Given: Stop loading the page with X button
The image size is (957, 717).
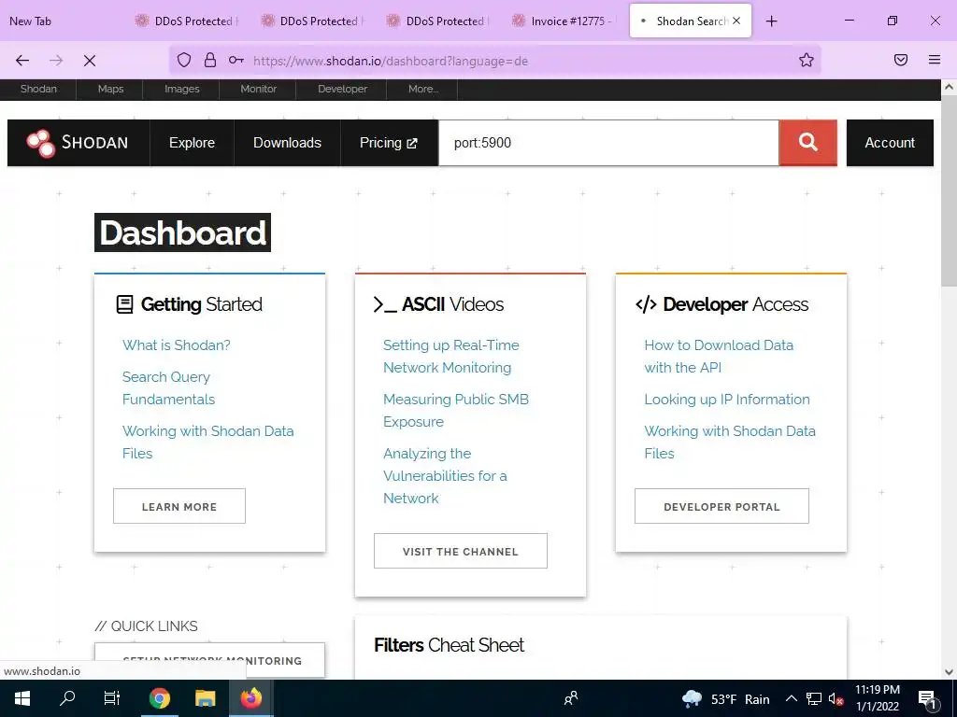Looking at the screenshot, I should [90, 61].
